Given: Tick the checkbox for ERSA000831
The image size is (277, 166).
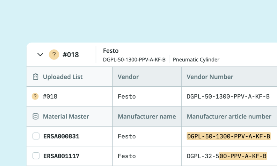Looking at the screenshot, I should click(x=36, y=136).
